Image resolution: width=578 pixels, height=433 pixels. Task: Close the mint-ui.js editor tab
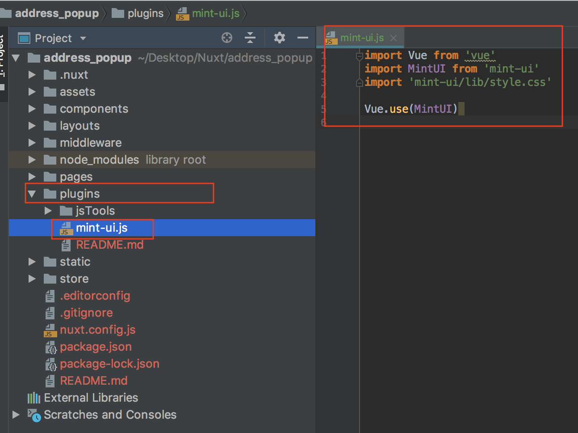[x=394, y=38]
